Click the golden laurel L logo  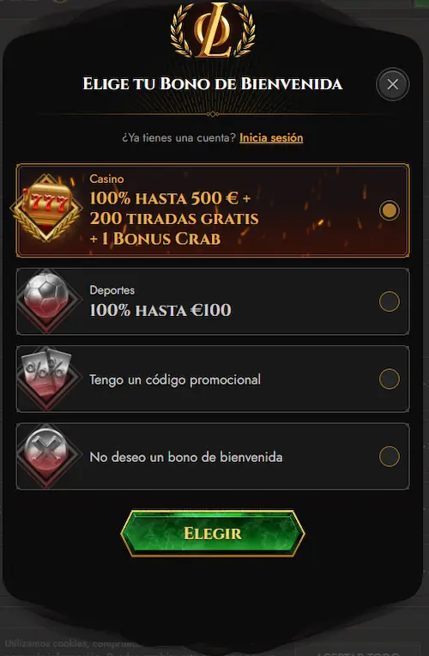point(213,30)
